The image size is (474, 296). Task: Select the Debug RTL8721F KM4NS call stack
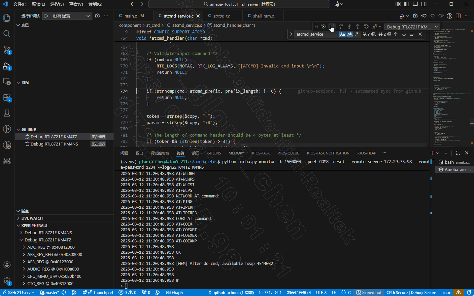tap(54, 144)
